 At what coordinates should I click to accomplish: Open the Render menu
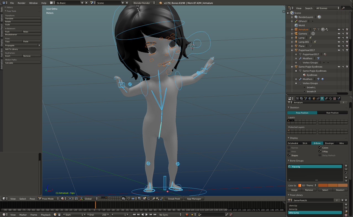21,3
